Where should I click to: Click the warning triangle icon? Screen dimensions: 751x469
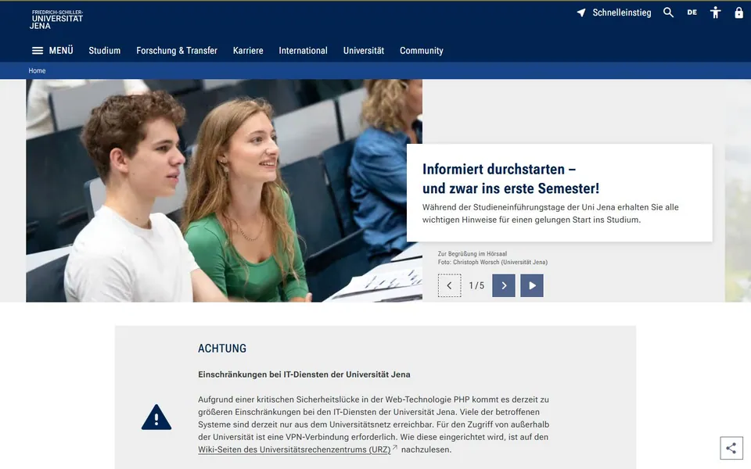click(x=156, y=417)
